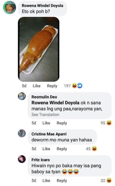Open Fritz Icaro's profile avatar
Viewport: 115px width, 186px height.
[x=22, y=159]
